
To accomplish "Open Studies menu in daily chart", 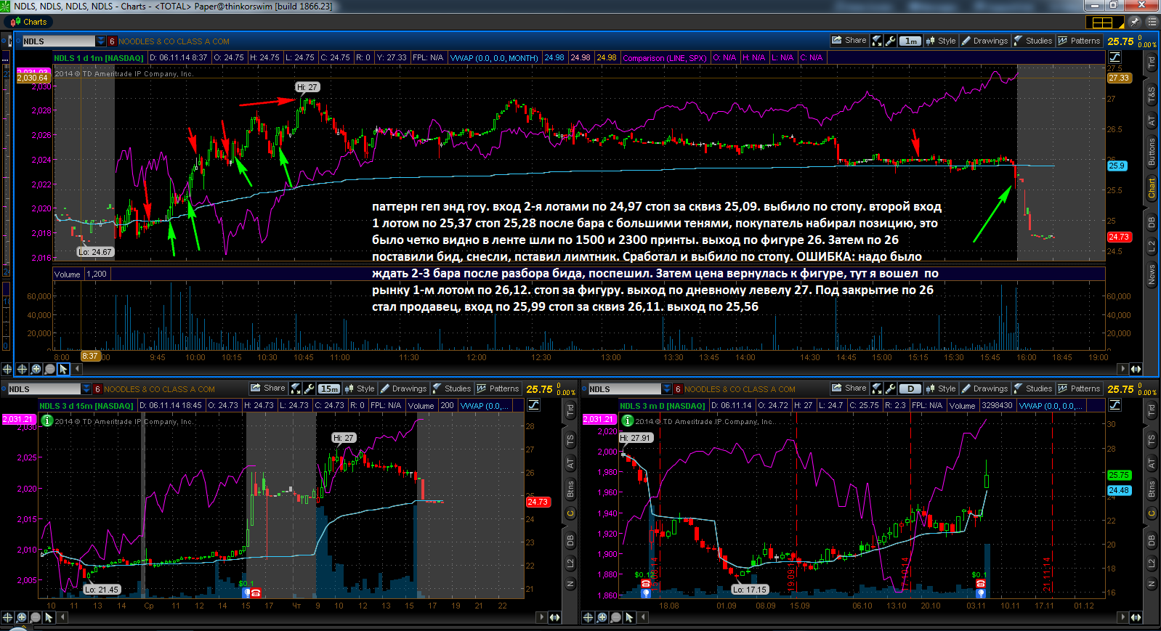I will pyautogui.click(x=1033, y=388).
